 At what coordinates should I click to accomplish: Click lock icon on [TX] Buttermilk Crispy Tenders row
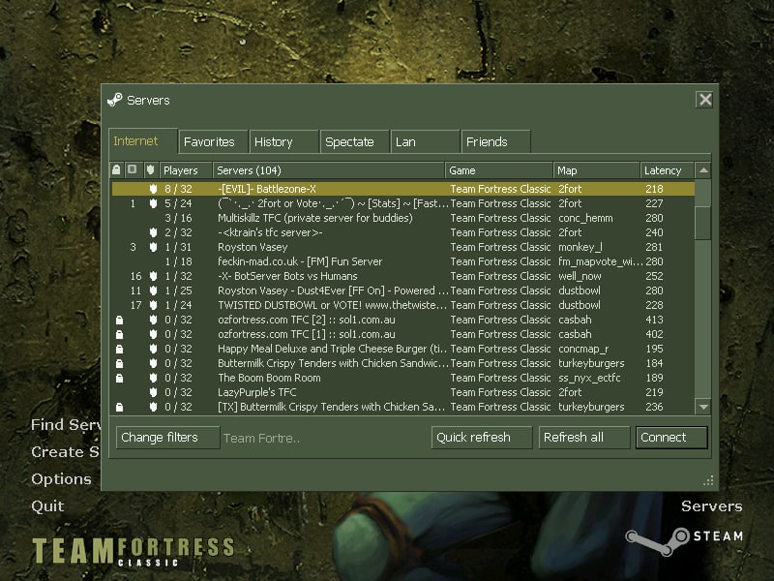119,408
